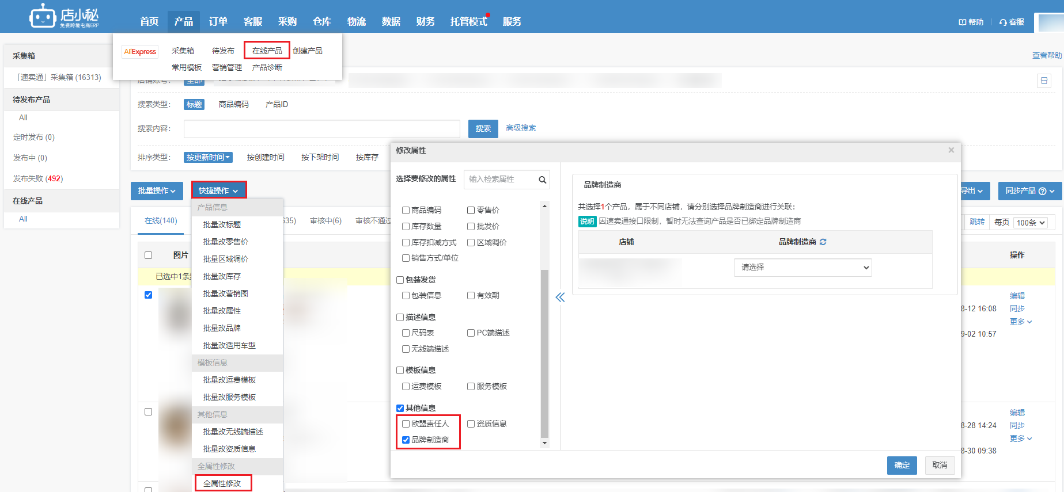Switch to the 审核中(6) tab

tap(325, 221)
